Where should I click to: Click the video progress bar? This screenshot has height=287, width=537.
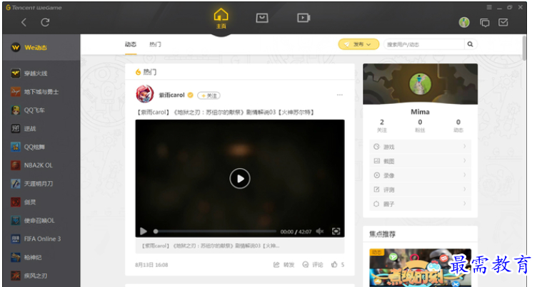click(x=215, y=231)
